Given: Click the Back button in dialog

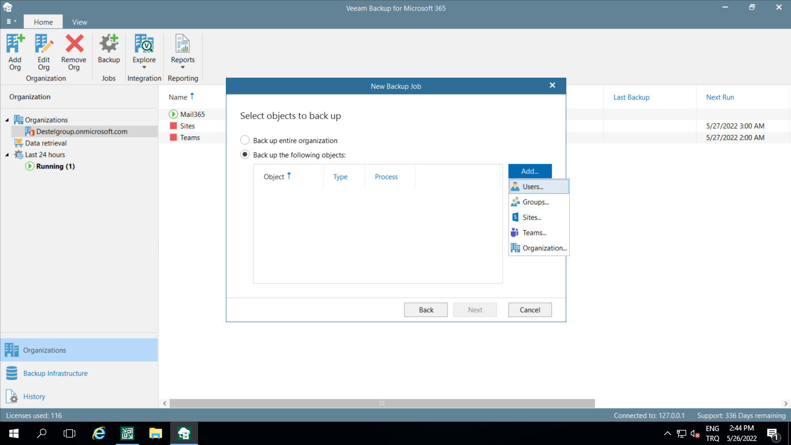Looking at the screenshot, I should click(426, 310).
